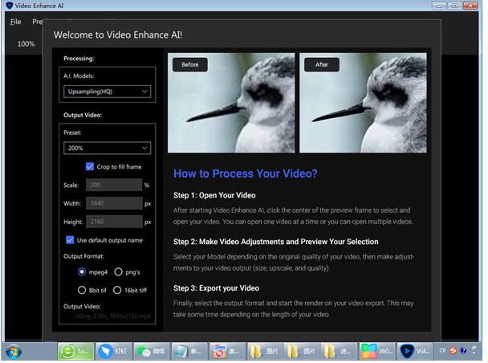
Task: Open the green browser taskbar item
Action: click(75, 352)
